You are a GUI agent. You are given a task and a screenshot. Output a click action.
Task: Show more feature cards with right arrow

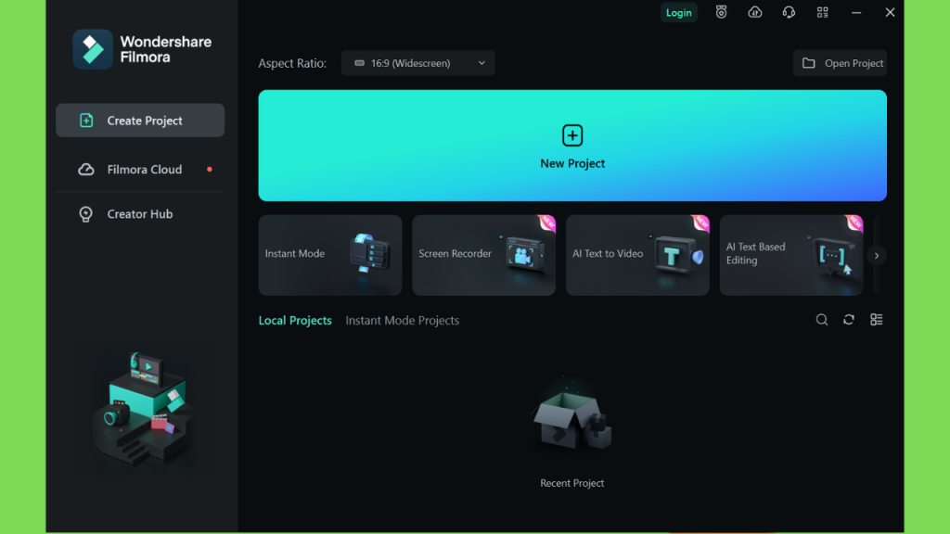click(x=877, y=256)
